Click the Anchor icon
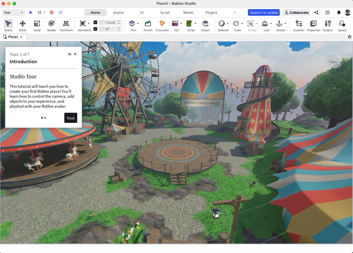The width and height of the screenshot is (353, 253). (279, 23)
